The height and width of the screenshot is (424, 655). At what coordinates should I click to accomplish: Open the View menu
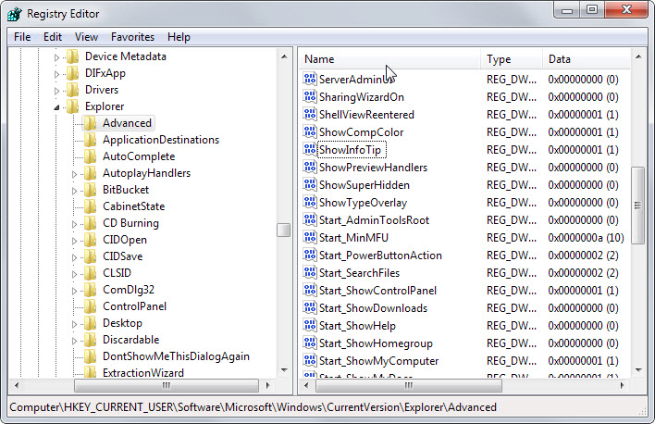(86, 37)
